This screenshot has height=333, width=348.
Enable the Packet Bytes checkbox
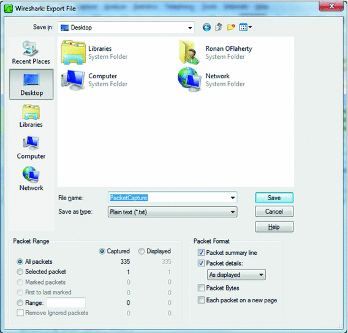201,288
